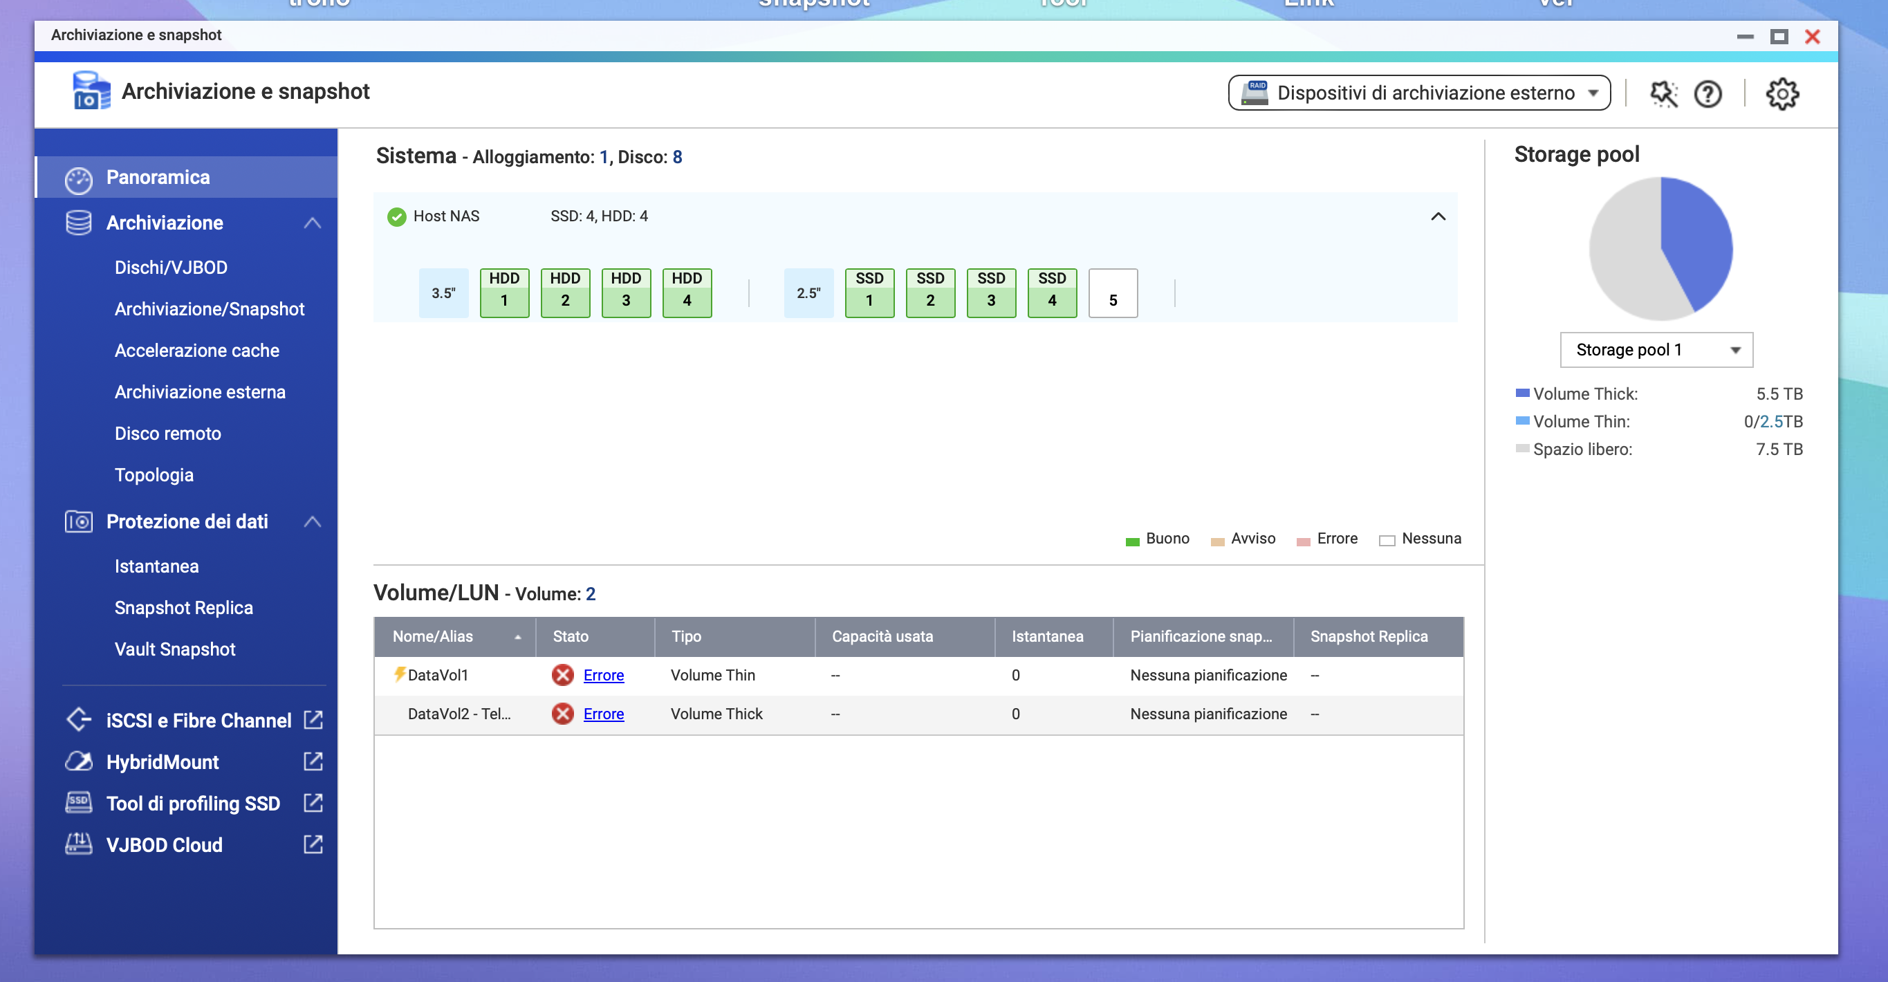Screen dimensions: 1888x982
Task: Open global settings gear icon
Action: pyautogui.click(x=1781, y=94)
